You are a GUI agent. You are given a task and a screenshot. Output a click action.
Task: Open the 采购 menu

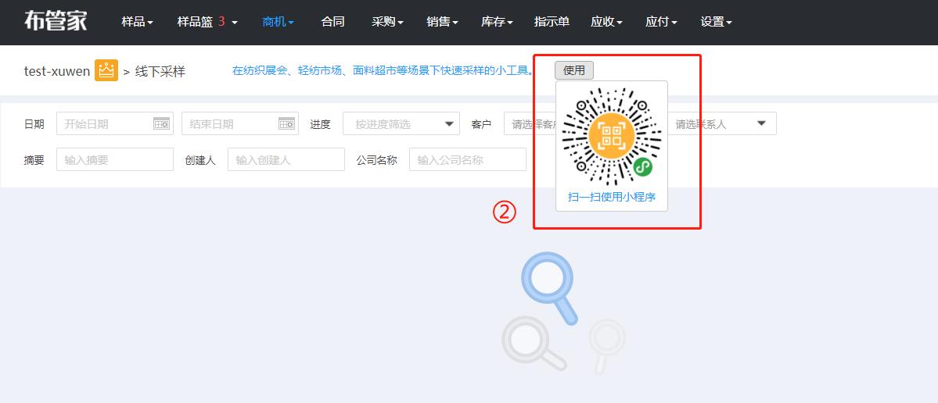pyautogui.click(x=388, y=22)
